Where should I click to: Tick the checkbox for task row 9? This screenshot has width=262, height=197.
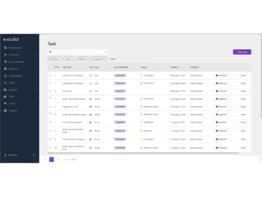tap(50, 139)
